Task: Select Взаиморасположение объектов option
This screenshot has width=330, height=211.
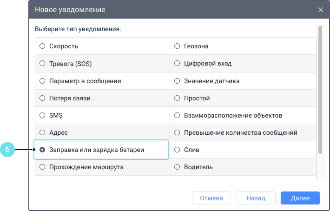Action: 177,115
